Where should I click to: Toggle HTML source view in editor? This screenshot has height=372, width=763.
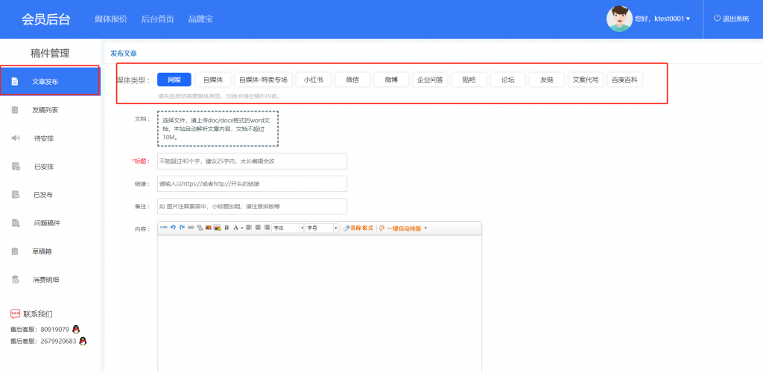point(163,227)
